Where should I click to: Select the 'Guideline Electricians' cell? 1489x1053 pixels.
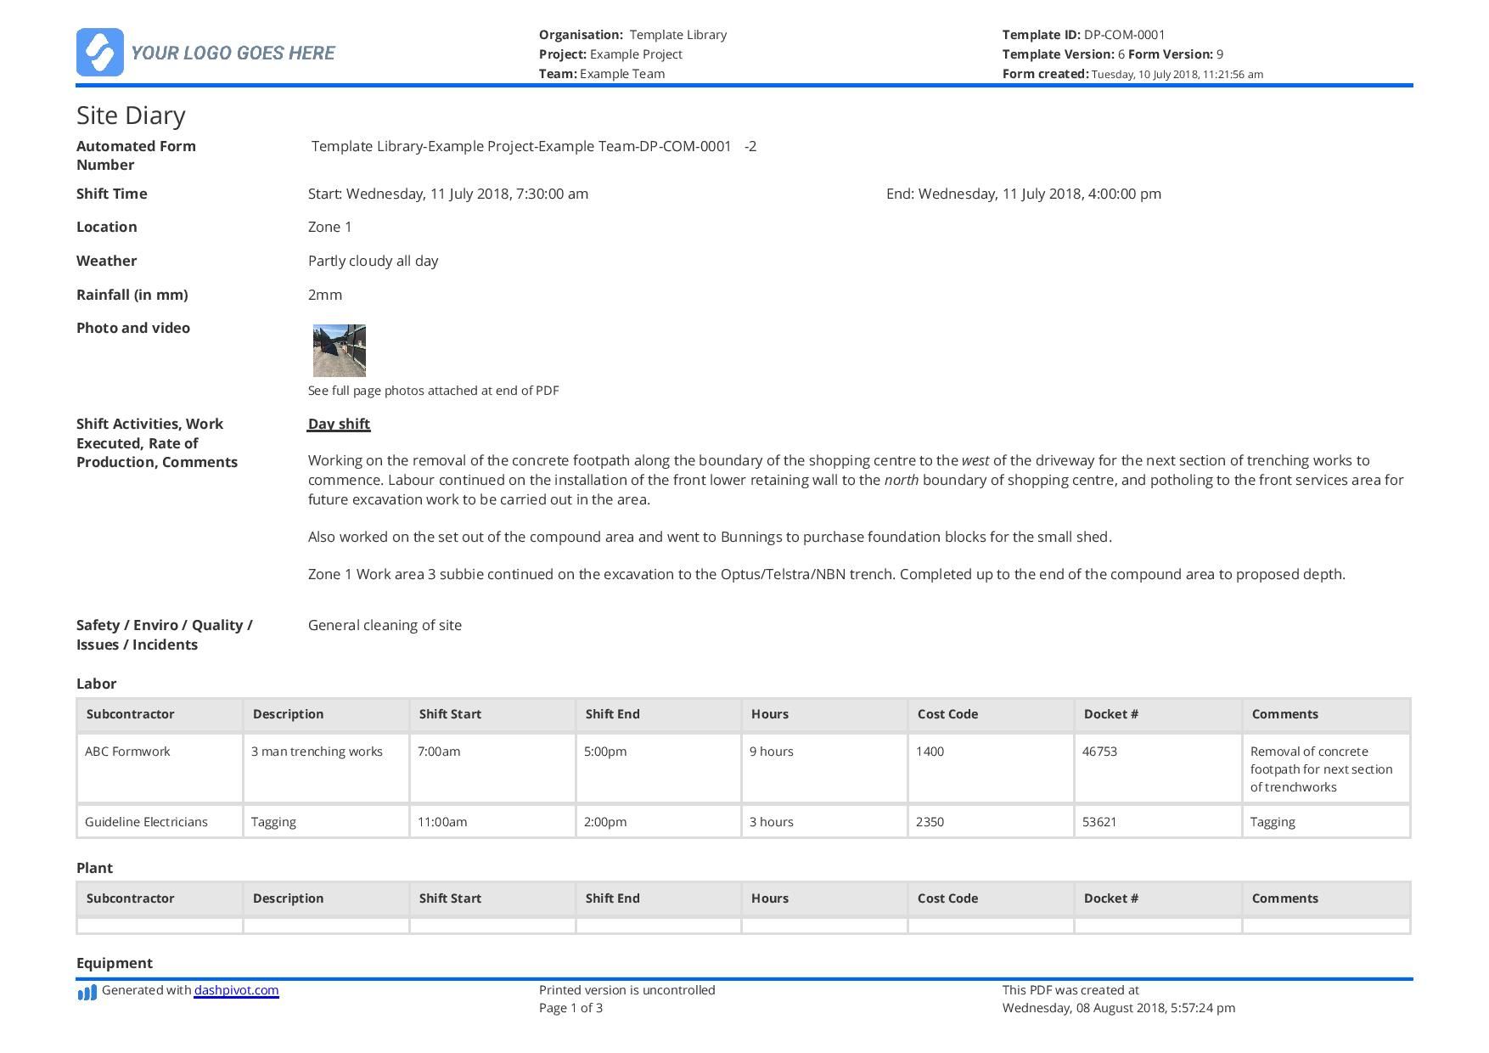(160, 821)
